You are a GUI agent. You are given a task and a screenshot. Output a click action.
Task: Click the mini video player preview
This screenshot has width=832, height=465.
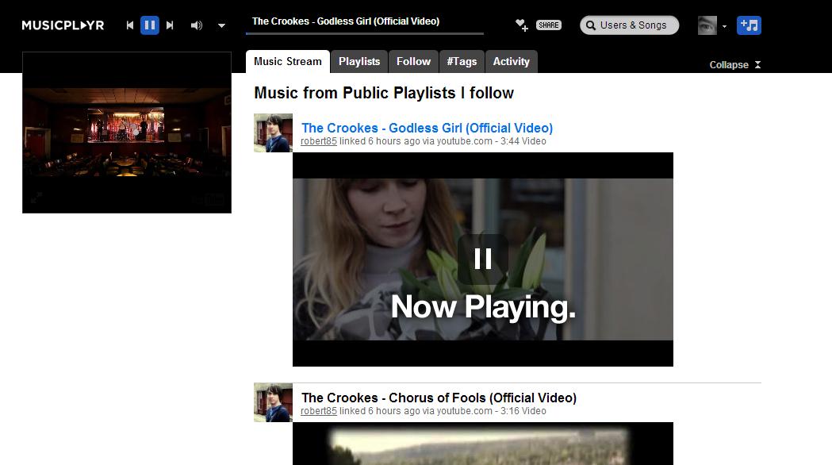(127, 133)
